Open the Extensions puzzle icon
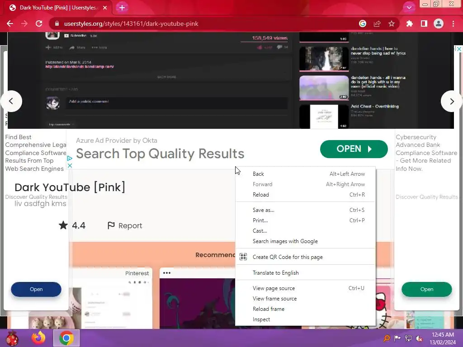The image size is (463, 347). 410,23
